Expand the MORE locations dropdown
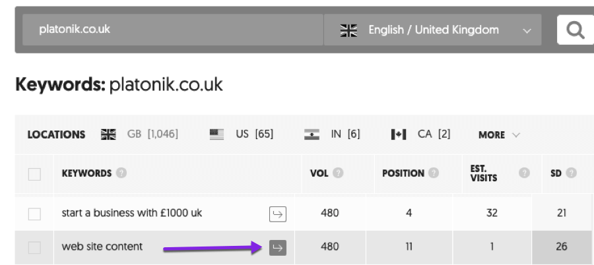Viewport: 594px width, 265px height. (x=499, y=134)
